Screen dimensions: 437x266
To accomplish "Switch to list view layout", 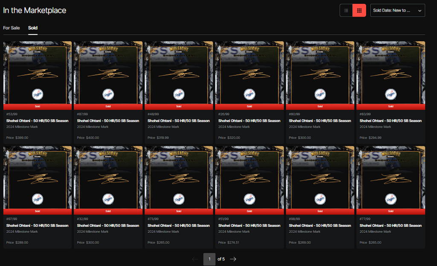I will (x=346, y=11).
